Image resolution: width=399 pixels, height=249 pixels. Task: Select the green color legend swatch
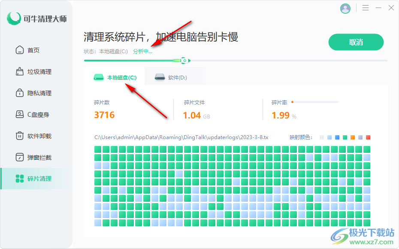click(345, 137)
